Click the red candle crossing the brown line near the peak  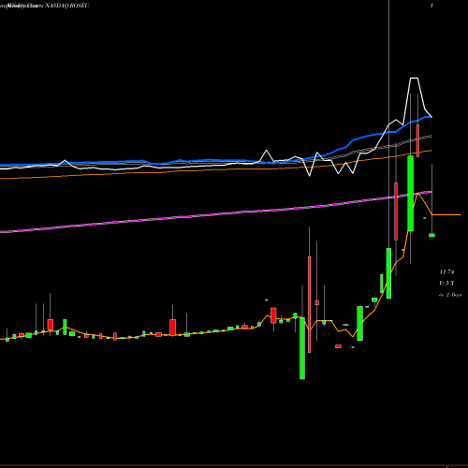pos(417,140)
